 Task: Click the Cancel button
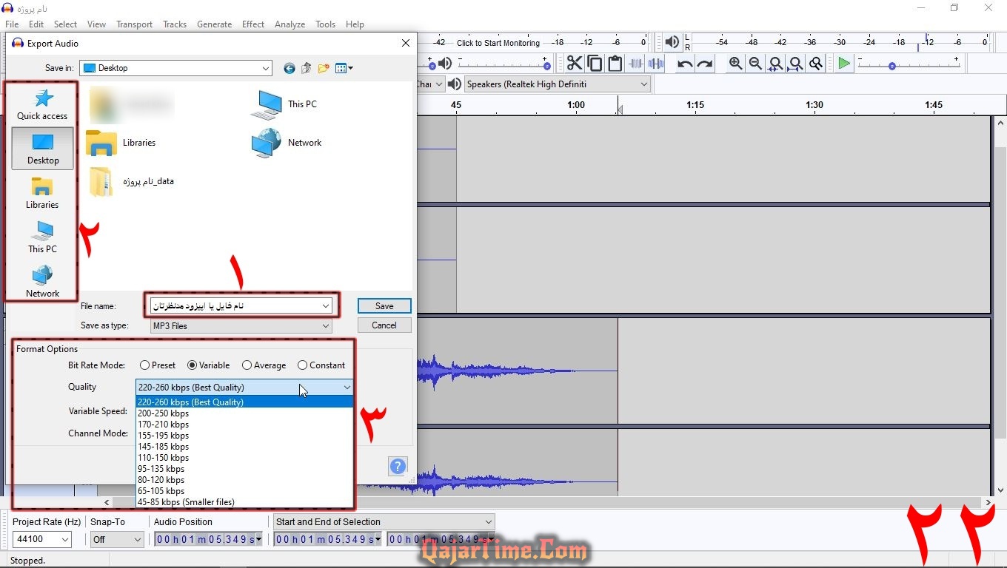[384, 325]
